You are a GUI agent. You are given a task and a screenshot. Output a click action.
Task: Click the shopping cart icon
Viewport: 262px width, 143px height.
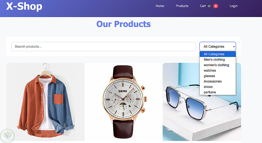pyautogui.click(x=209, y=6)
